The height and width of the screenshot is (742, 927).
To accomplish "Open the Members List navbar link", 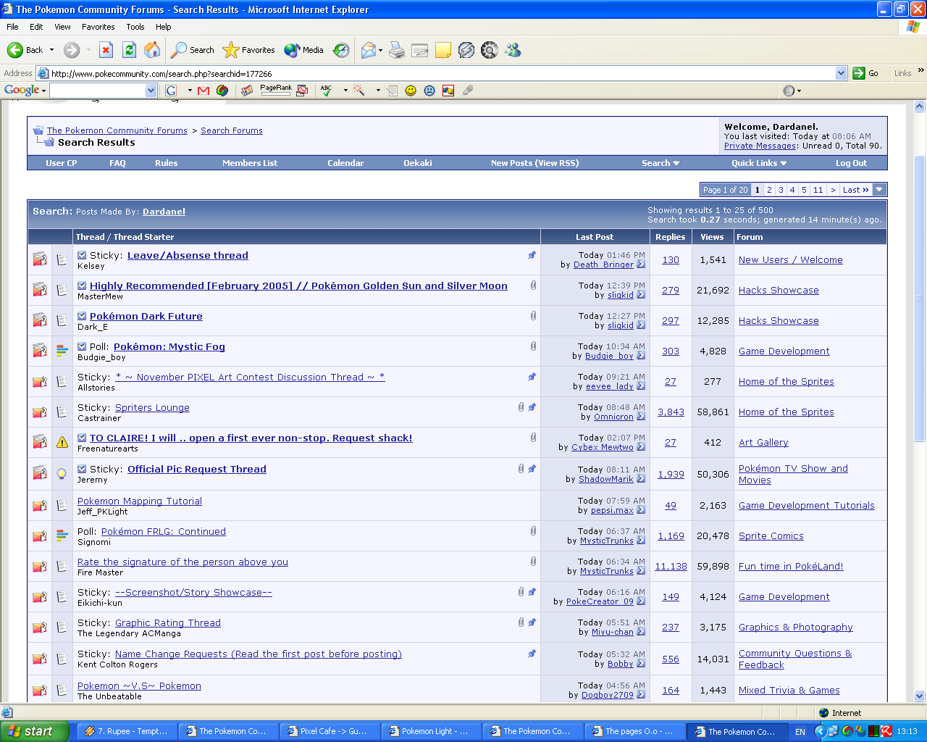I will pyautogui.click(x=250, y=163).
